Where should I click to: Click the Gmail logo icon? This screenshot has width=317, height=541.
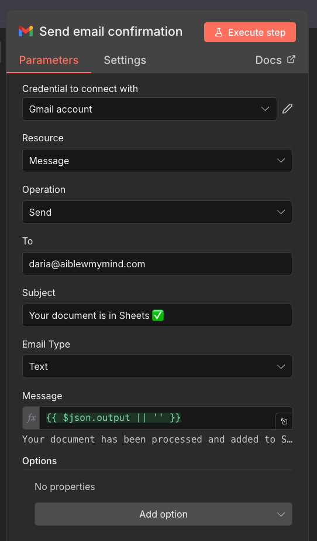click(x=26, y=32)
